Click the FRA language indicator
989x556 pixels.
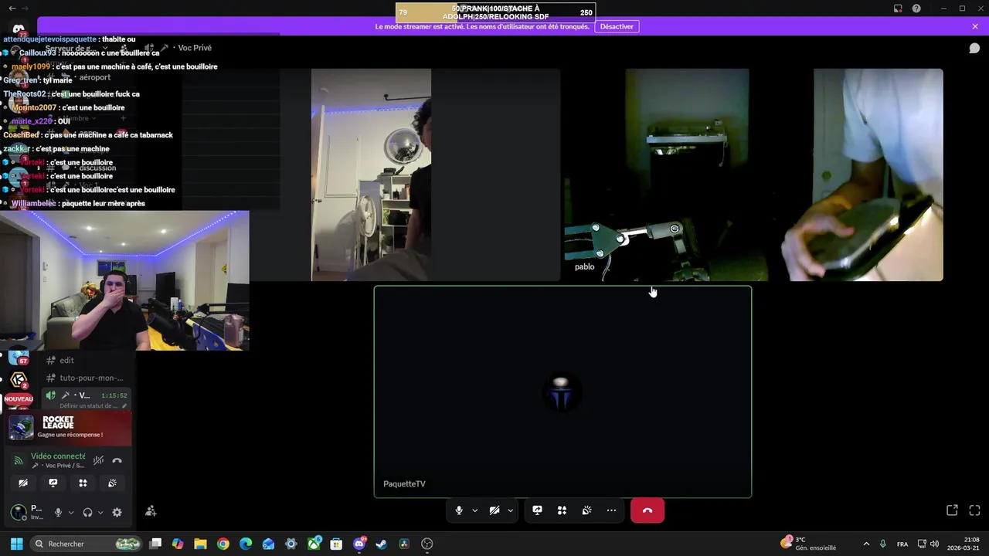coord(902,544)
